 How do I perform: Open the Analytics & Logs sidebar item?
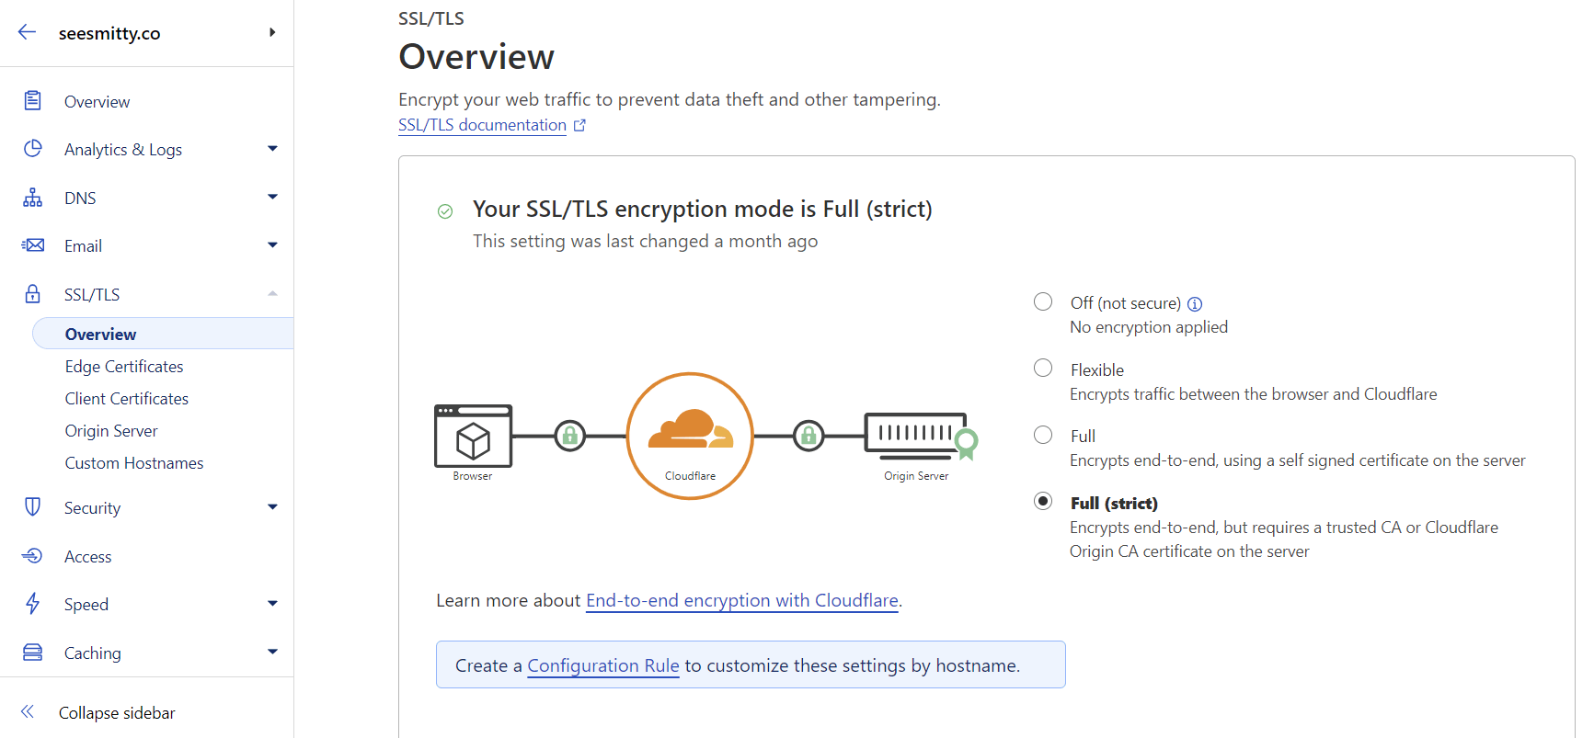pos(123,150)
